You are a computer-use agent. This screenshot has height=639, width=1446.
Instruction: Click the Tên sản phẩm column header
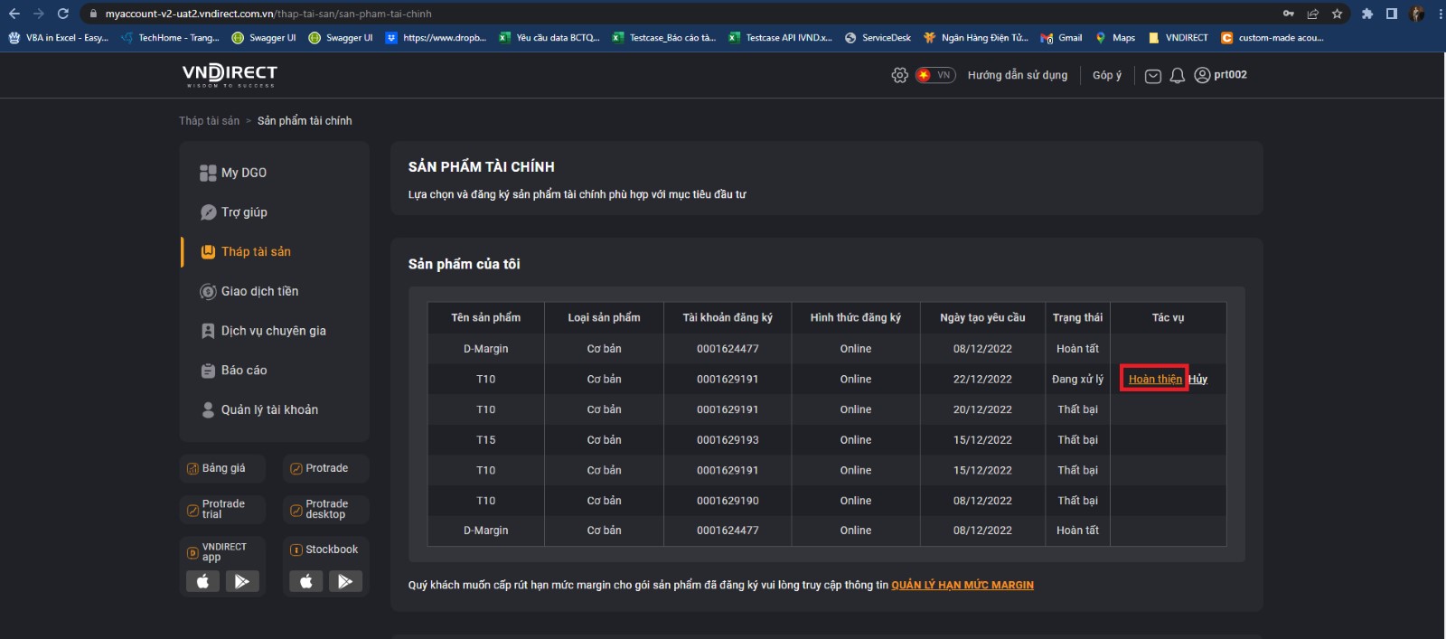click(486, 318)
